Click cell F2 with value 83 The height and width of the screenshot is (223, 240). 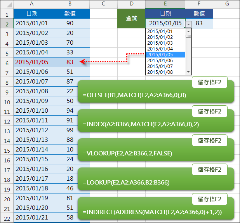tap(199, 23)
